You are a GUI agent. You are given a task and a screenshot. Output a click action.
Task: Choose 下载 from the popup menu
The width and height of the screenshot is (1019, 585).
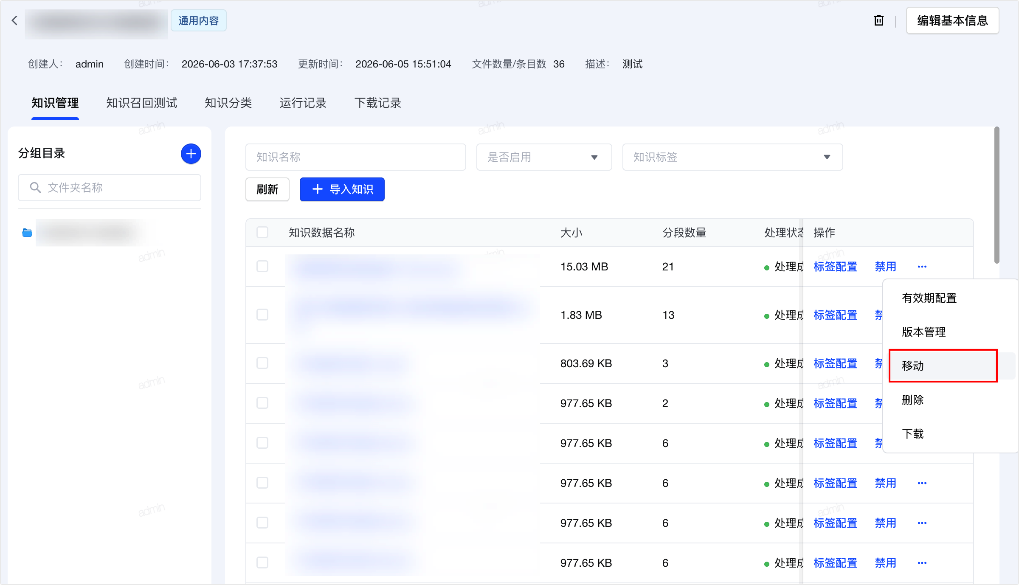click(950, 434)
